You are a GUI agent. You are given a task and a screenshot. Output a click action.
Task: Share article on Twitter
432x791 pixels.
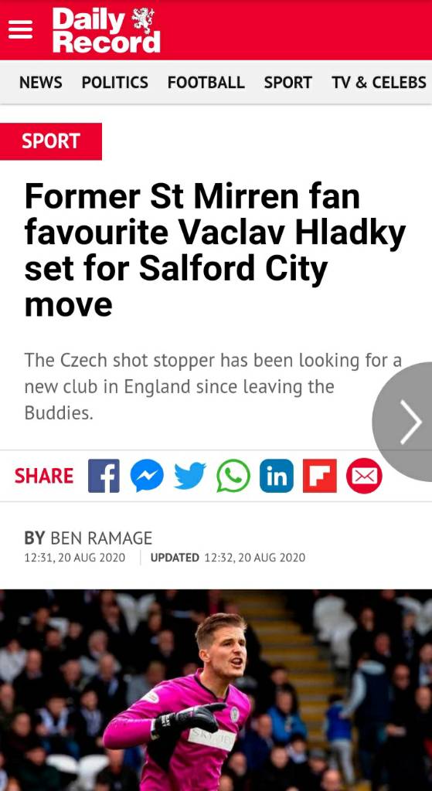(x=190, y=476)
